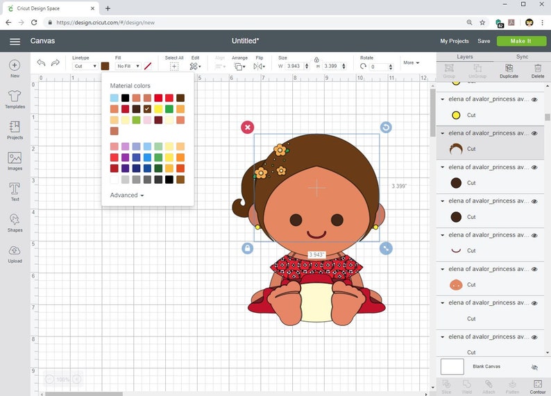Click the resize handle on selection
This screenshot has height=396, width=551.
tap(386, 248)
